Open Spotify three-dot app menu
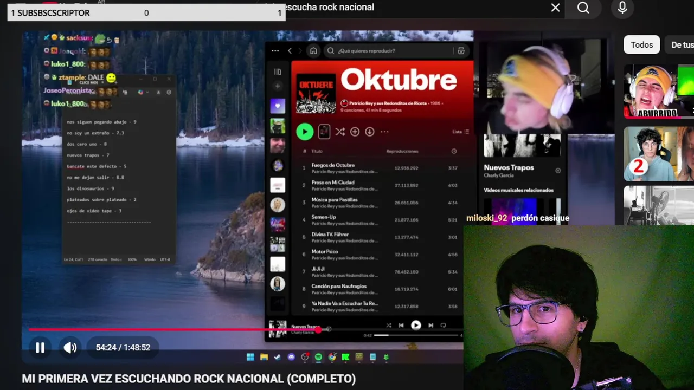694x390 pixels. coord(275,50)
